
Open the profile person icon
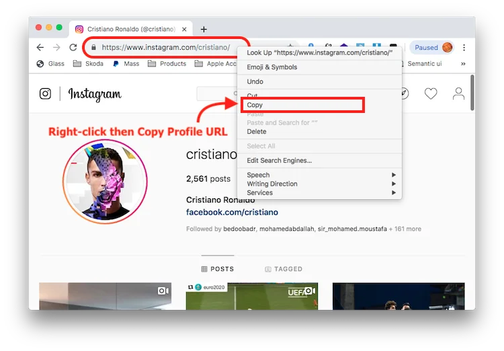(458, 93)
